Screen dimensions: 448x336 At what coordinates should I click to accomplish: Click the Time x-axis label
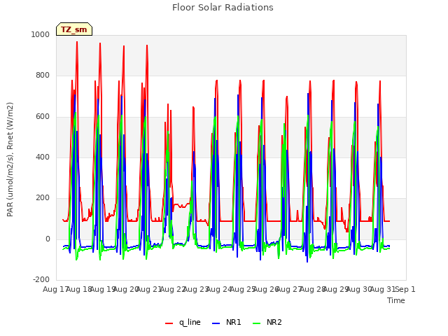coord(396,300)
